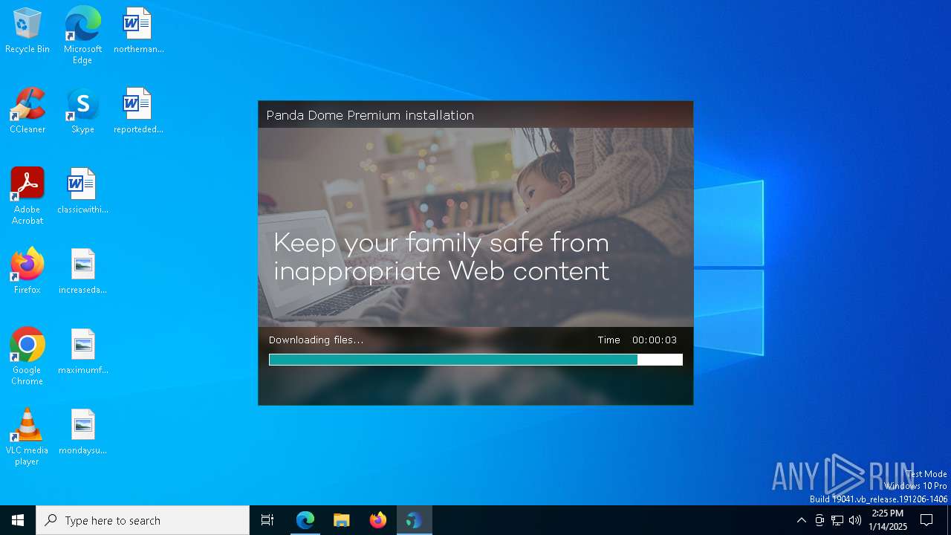
Task: Select the reporteded... Word document icon
Action: pos(138,111)
